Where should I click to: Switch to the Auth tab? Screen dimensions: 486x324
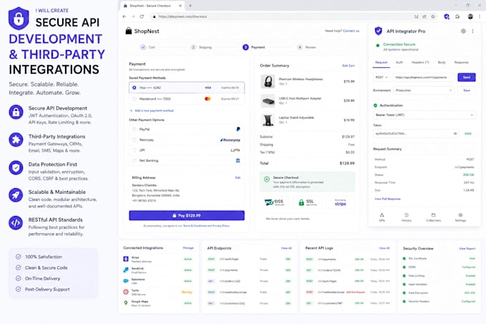pyautogui.click(x=400, y=62)
